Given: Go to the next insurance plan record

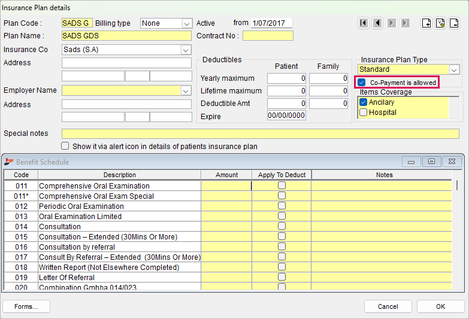Looking at the screenshot, I should coord(392,23).
